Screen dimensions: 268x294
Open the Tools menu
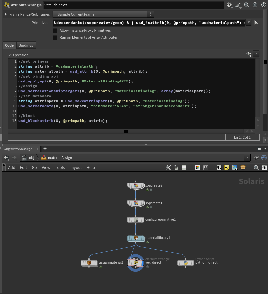[60, 167]
